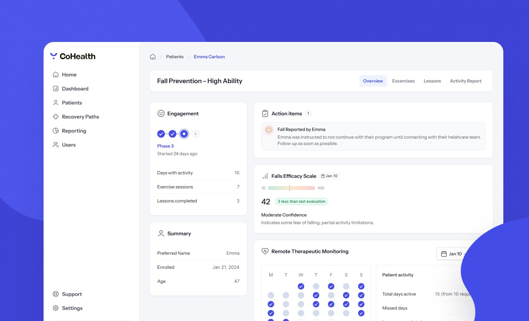Toggle last Sunday's check in the fourth calendar week
The width and height of the screenshot is (529, 321).
point(361,313)
